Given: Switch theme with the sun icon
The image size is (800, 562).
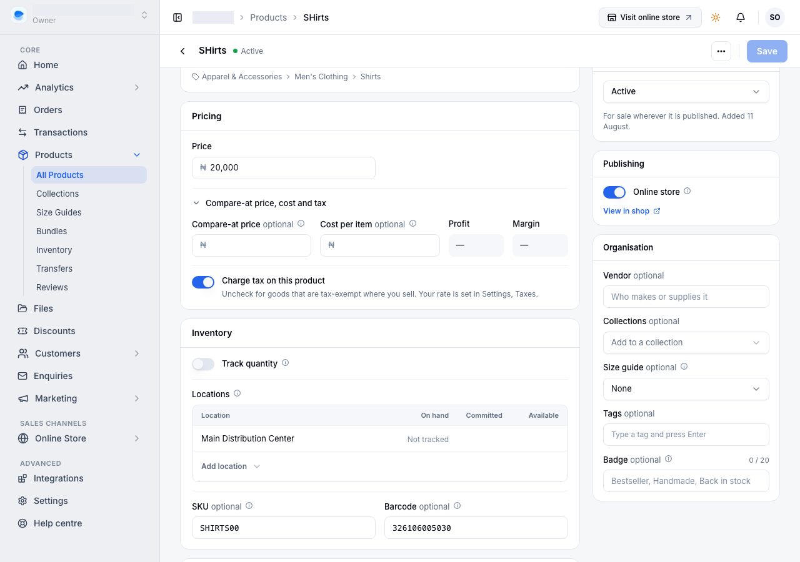Looking at the screenshot, I should coord(716,17).
